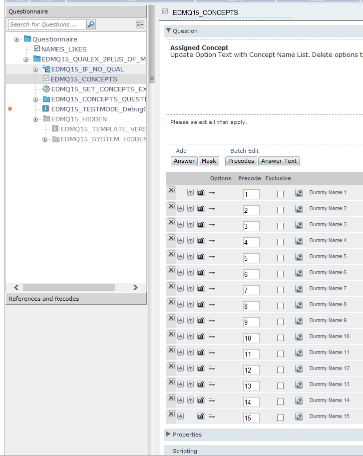Toggle checkbox beside EDMQ15_CONCEPTS title
Image resolution: width=363 pixels, height=456 pixels.
(165, 11)
